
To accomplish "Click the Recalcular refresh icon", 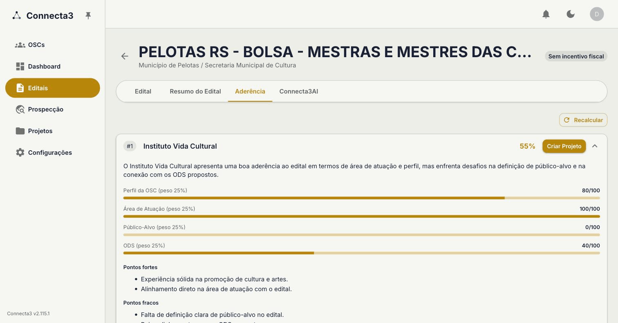I will coord(566,120).
